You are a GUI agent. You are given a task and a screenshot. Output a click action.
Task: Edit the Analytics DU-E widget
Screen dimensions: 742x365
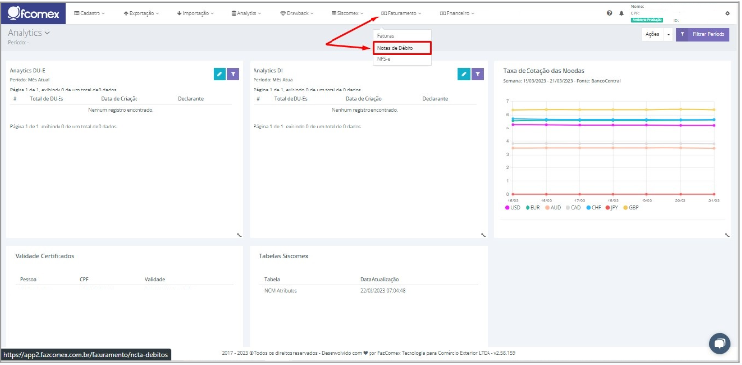click(x=219, y=74)
